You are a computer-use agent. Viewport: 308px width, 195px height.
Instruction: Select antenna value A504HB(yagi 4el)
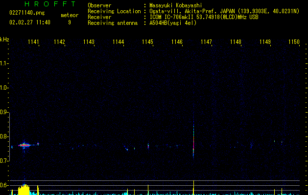173,23
